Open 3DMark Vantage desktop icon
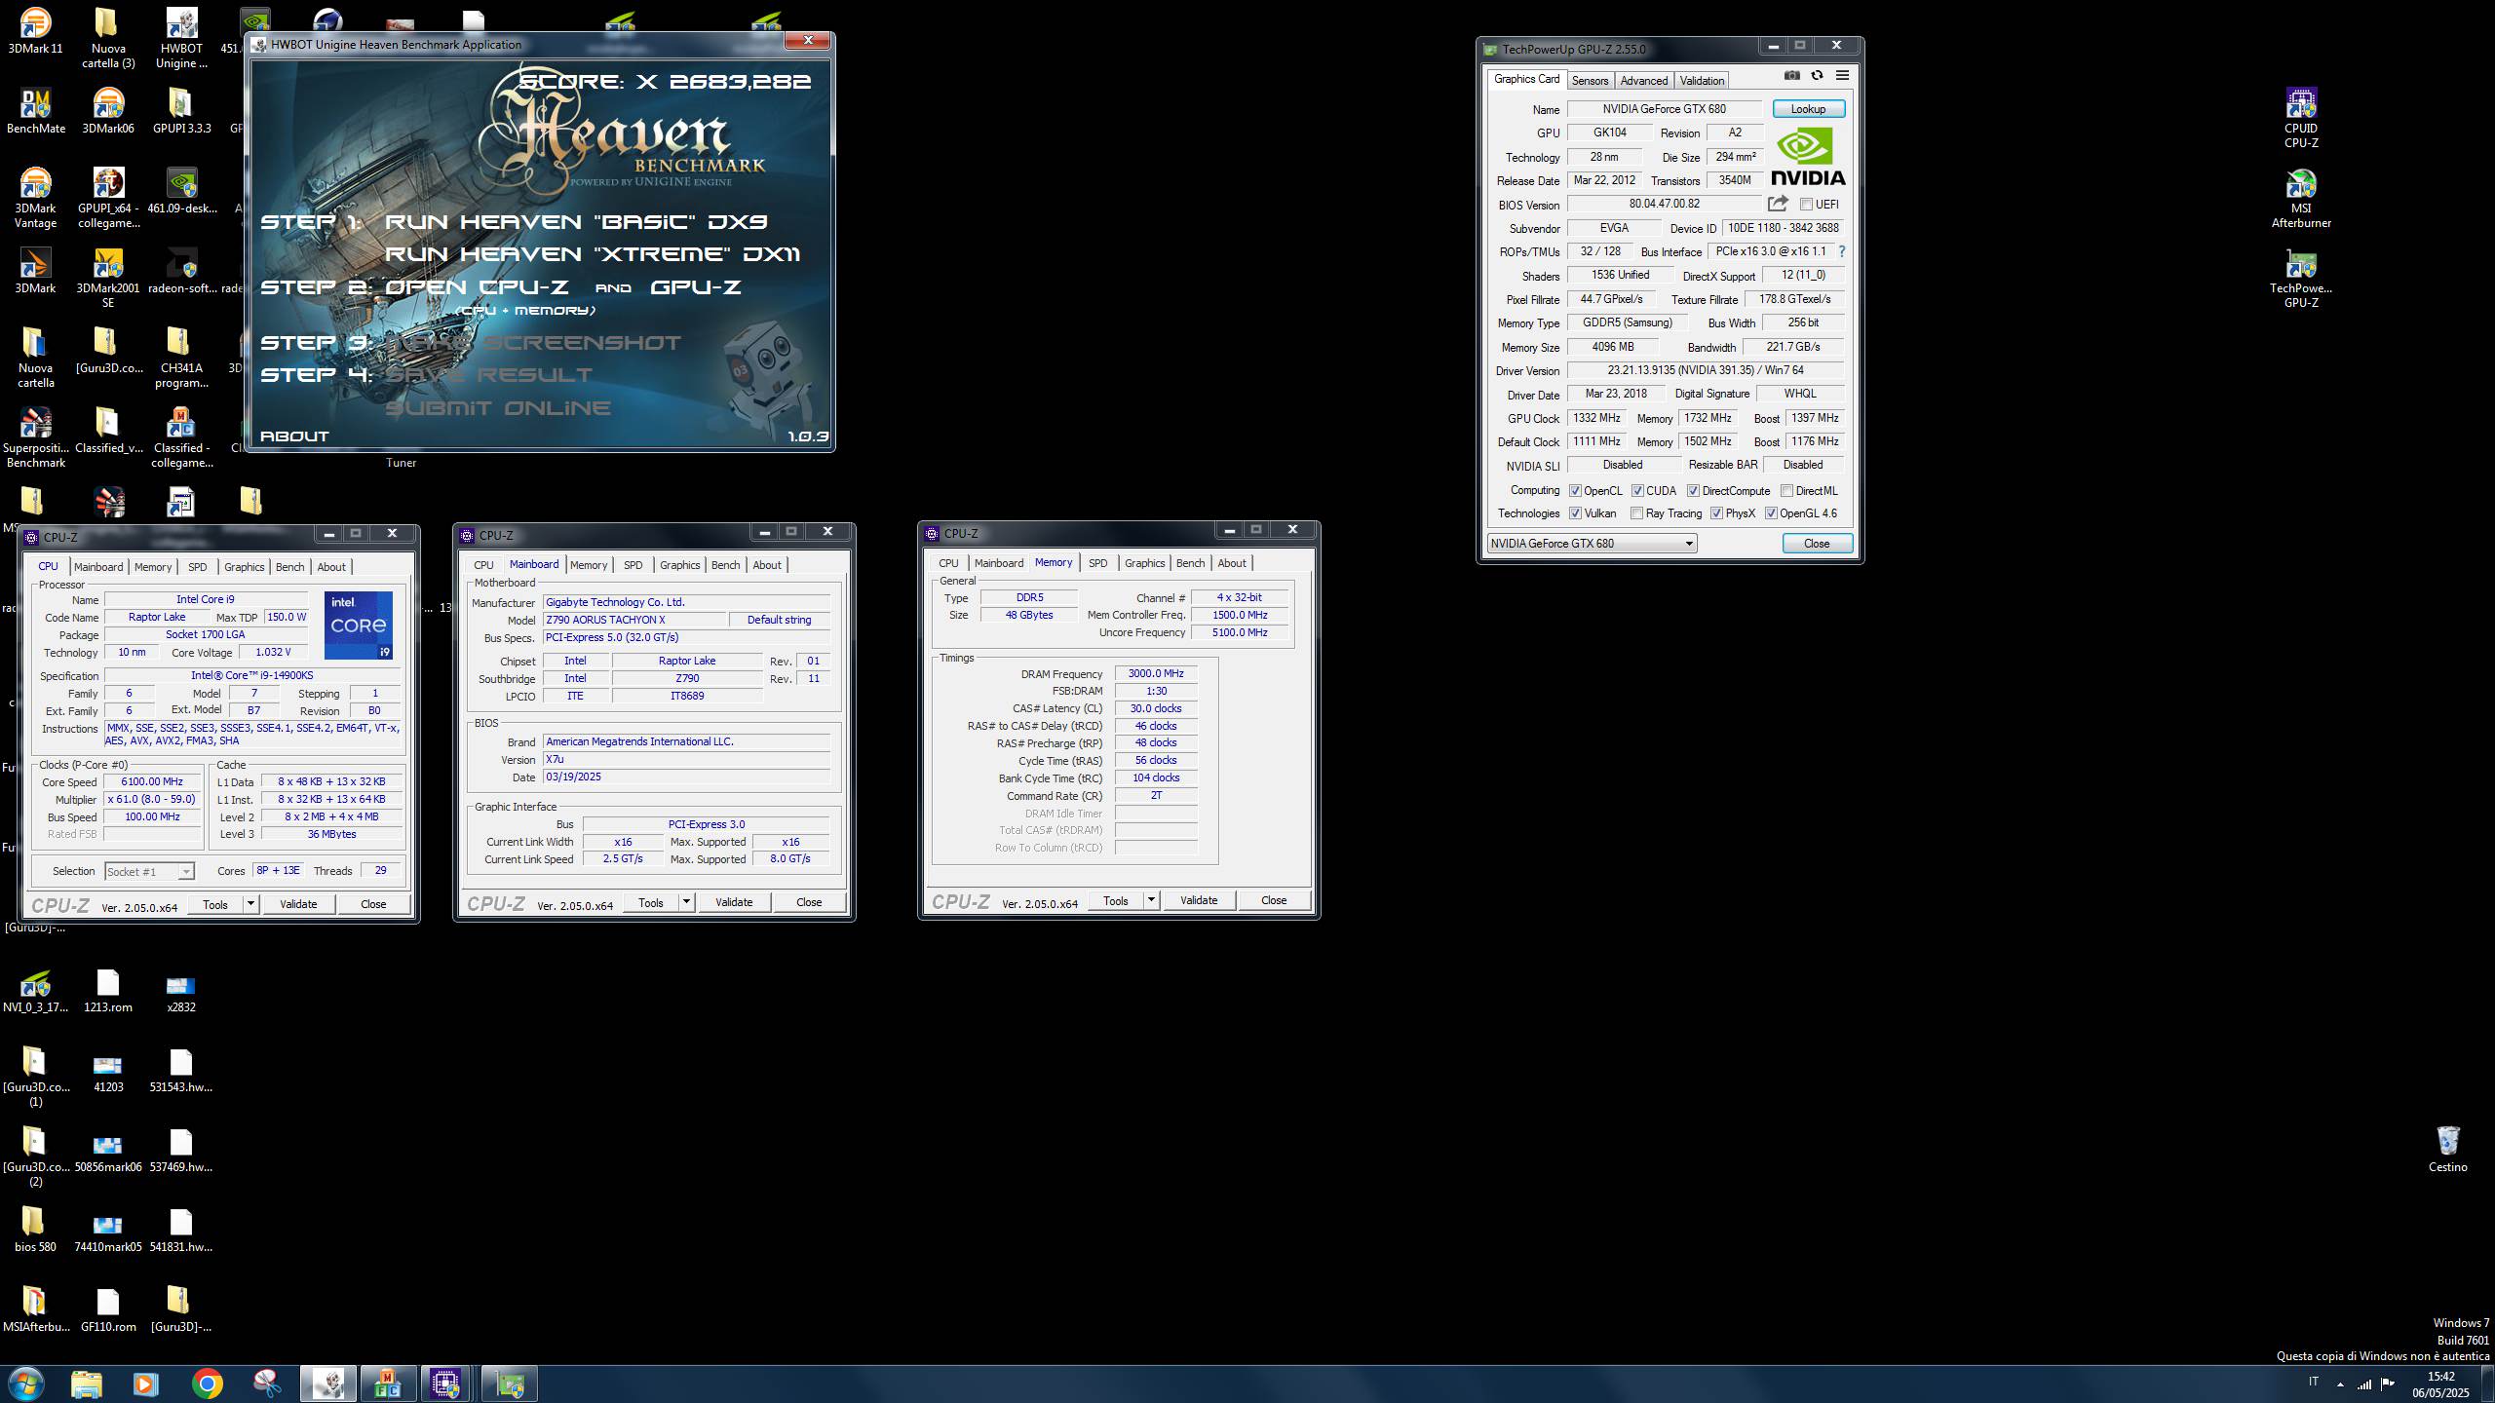 click(35, 199)
